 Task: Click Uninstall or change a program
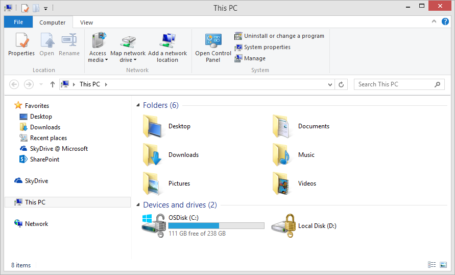(279, 36)
